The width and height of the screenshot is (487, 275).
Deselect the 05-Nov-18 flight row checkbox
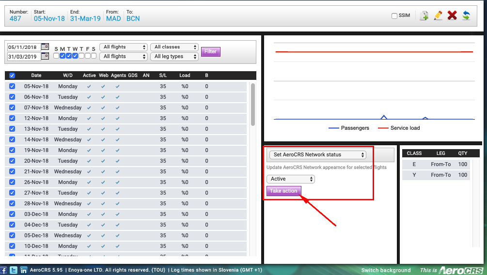pos(12,86)
